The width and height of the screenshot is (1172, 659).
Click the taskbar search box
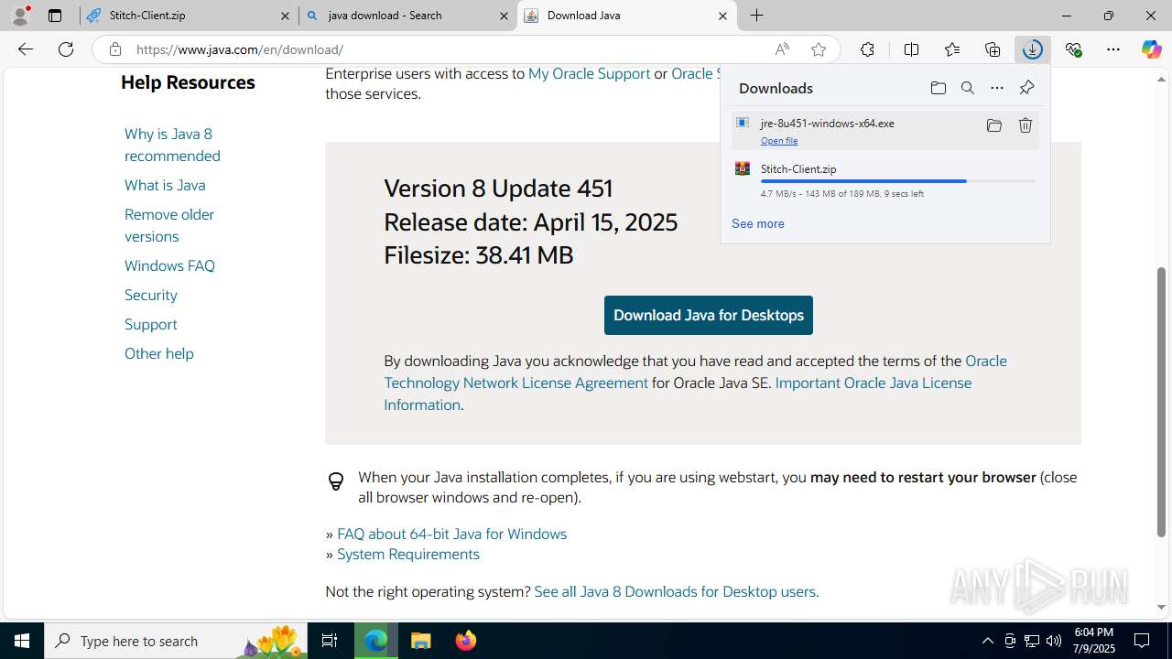coord(177,641)
